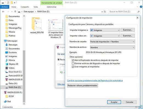Open quick access toolbar customize arrow

point(15,3)
